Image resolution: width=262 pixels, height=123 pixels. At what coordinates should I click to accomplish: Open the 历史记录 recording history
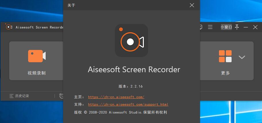[x=22, y=96]
